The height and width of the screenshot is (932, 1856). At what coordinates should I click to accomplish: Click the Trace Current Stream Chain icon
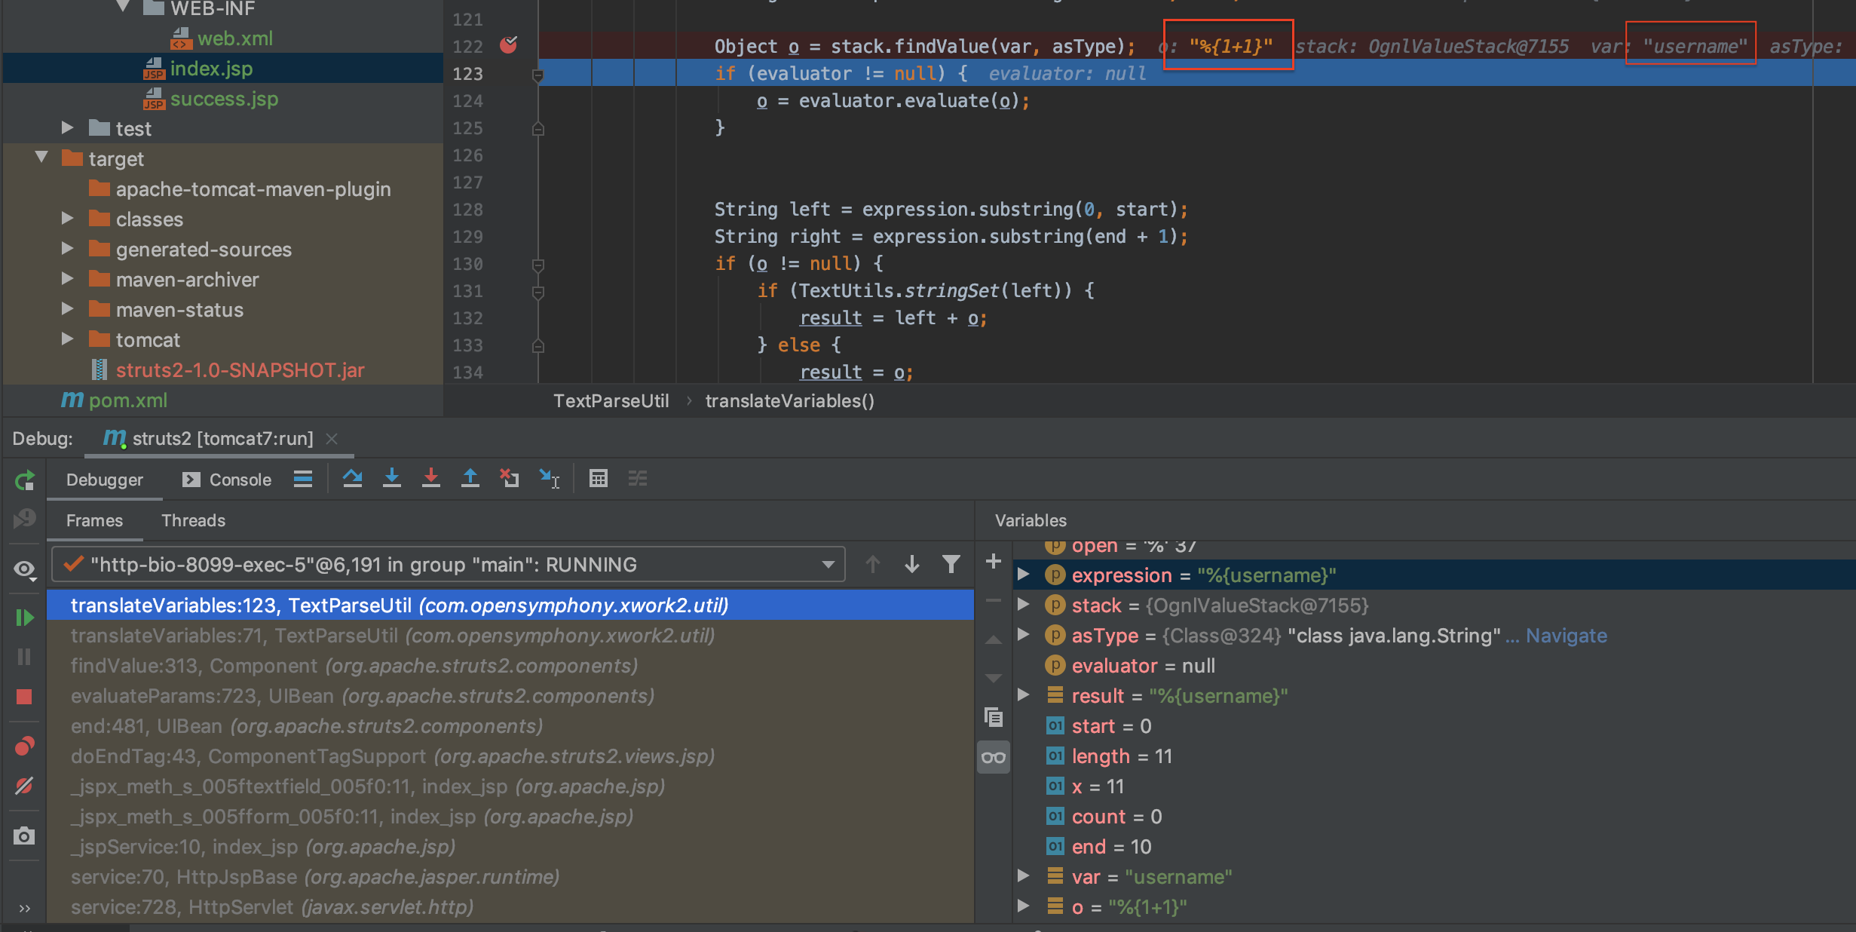tap(638, 478)
